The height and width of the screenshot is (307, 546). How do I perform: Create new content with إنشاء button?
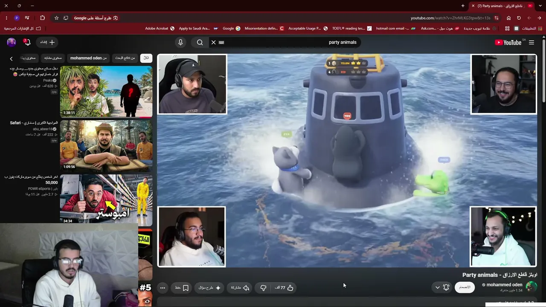[47, 42]
